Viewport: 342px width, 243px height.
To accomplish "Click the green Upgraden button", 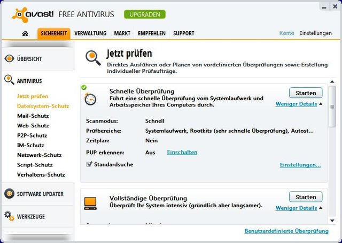I will tap(145, 14).
